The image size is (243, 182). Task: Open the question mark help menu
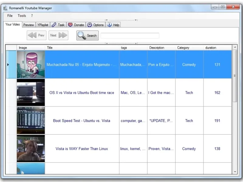[x=32, y=16]
